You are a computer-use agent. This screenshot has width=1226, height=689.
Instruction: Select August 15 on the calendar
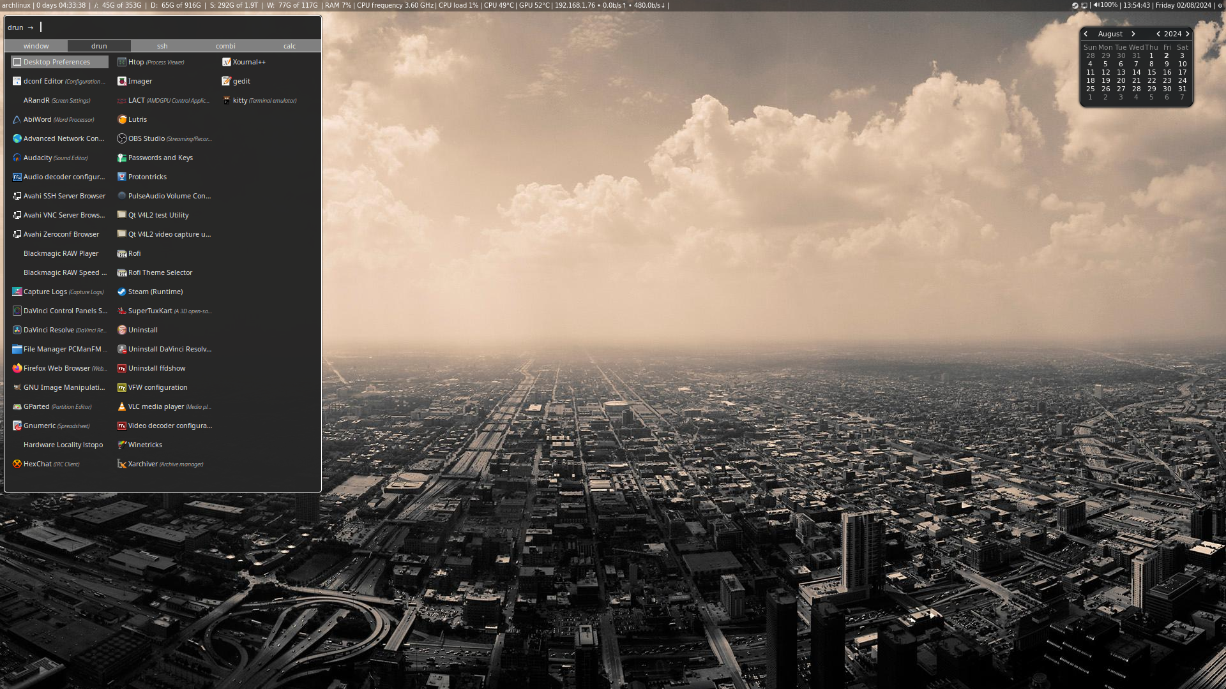[x=1152, y=72]
